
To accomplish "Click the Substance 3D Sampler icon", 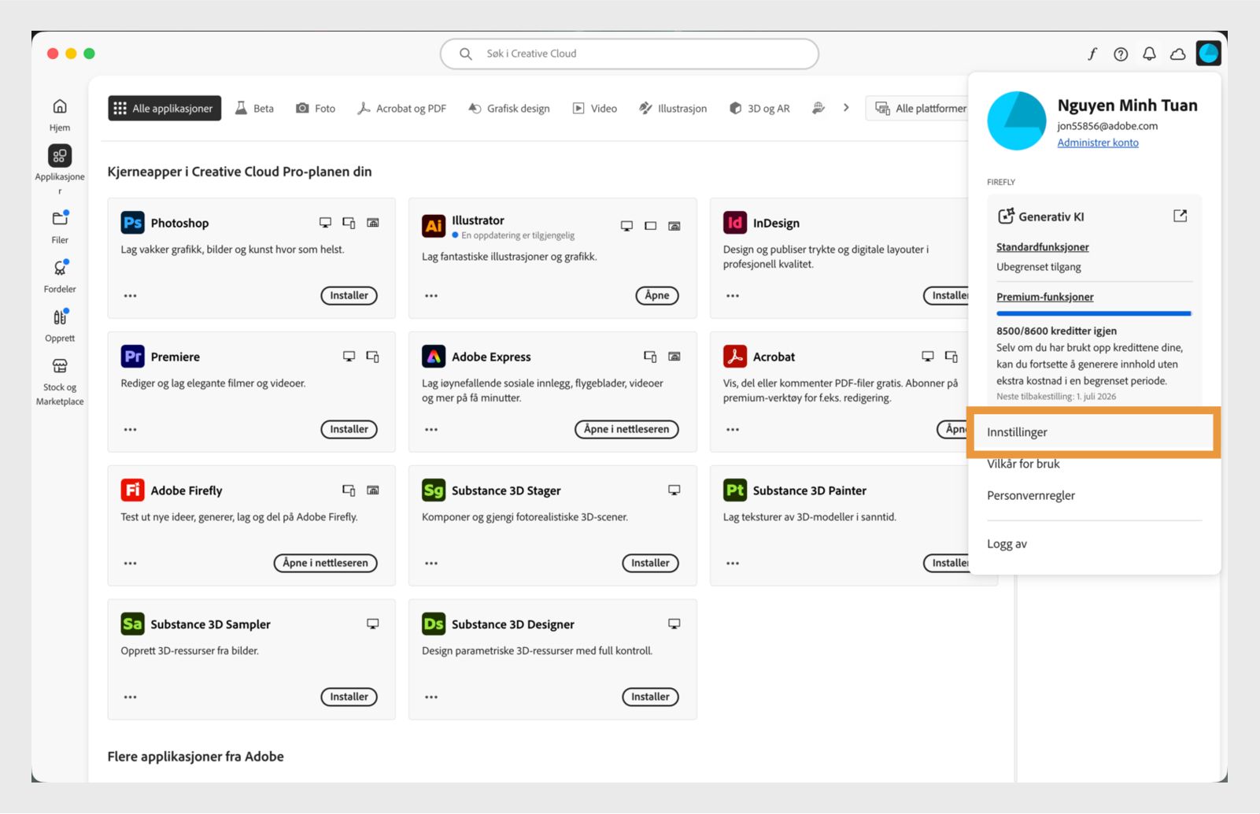I will (132, 624).
